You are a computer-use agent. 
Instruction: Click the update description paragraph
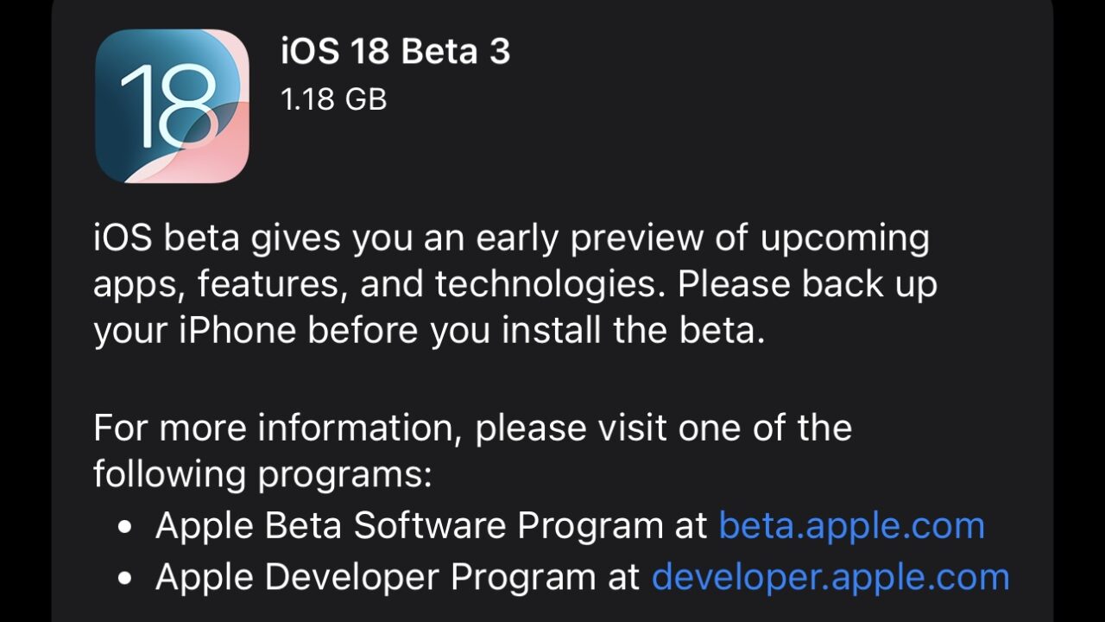tap(513, 282)
